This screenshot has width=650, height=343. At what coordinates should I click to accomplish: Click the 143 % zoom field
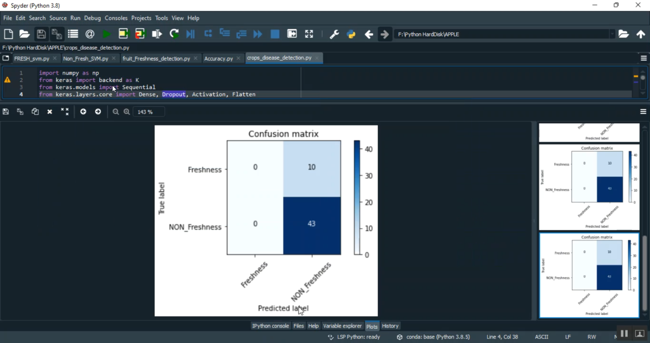149,112
